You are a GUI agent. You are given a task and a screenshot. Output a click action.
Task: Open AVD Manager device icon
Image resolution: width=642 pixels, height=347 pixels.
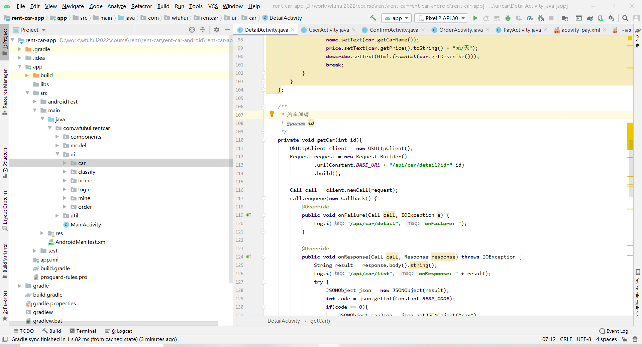pyautogui.click(x=601, y=18)
